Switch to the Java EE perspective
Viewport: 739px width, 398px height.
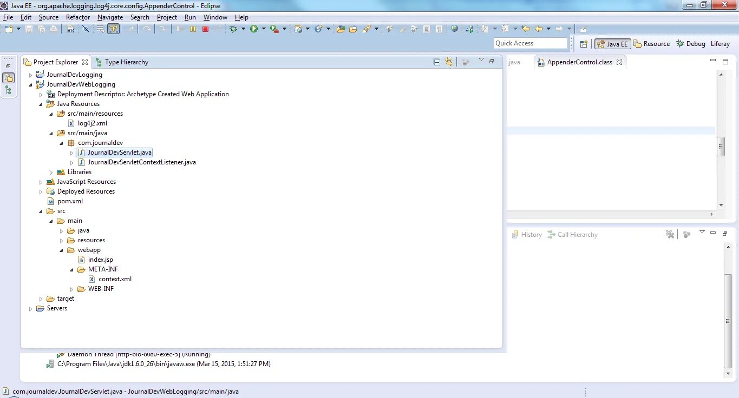(x=612, y=44)
